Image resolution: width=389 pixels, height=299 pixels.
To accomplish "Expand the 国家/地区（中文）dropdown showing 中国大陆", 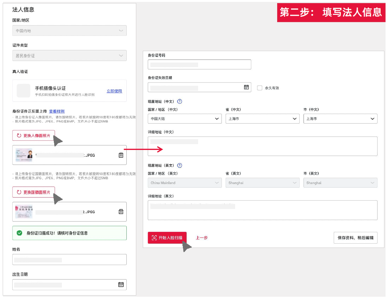I will [x=184, y=119].
